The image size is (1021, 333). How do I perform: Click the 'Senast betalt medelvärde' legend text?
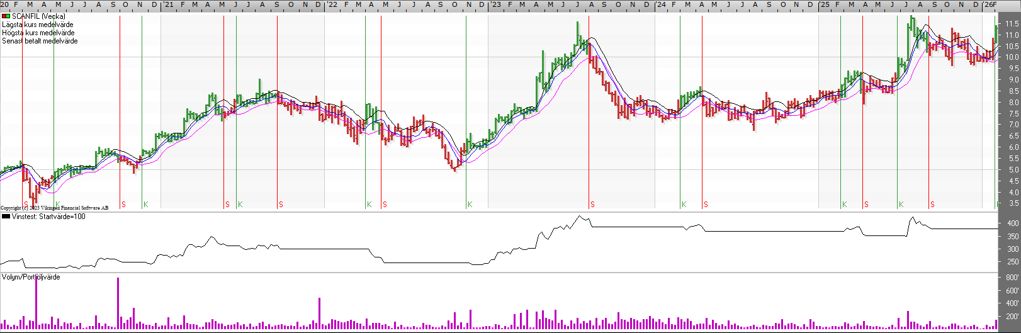click(x=40, y=41)
